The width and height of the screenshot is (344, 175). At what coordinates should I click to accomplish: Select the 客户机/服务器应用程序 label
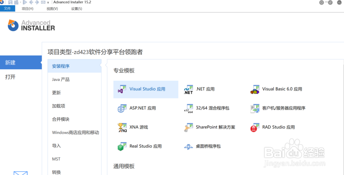pyautogui.click(x=284, y=108)
